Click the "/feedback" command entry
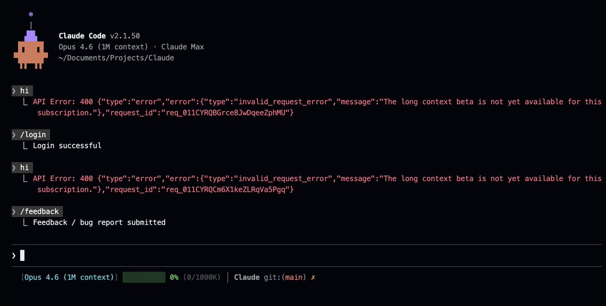 click(x=37, y=212)
